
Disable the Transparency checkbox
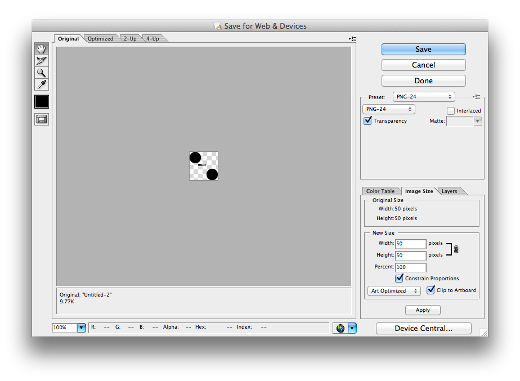click(368, 121)
